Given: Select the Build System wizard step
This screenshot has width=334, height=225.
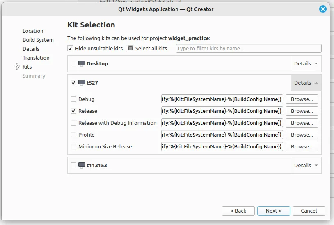Looking at the screenshot, I should [x=38, y=40].
